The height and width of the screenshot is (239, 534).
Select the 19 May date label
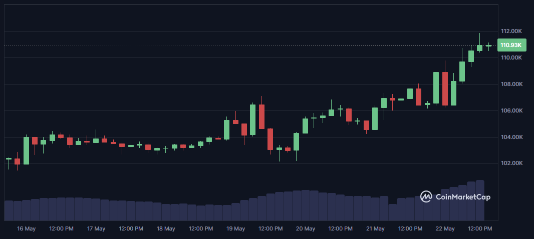pos(235,229)
